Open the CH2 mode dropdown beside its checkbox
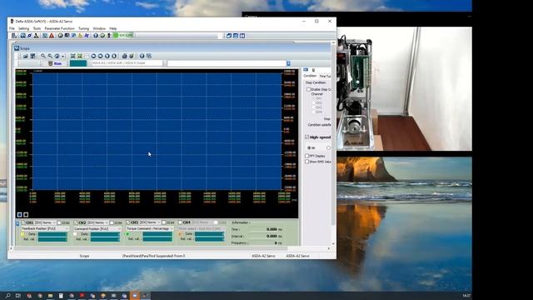This screenshot has width=533, height=300. click(97, 222)
